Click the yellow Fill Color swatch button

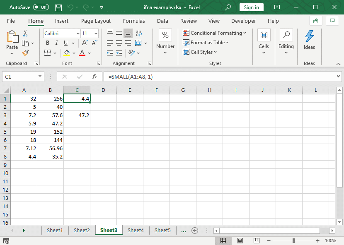pyautogui.click(x=67, y=53)
